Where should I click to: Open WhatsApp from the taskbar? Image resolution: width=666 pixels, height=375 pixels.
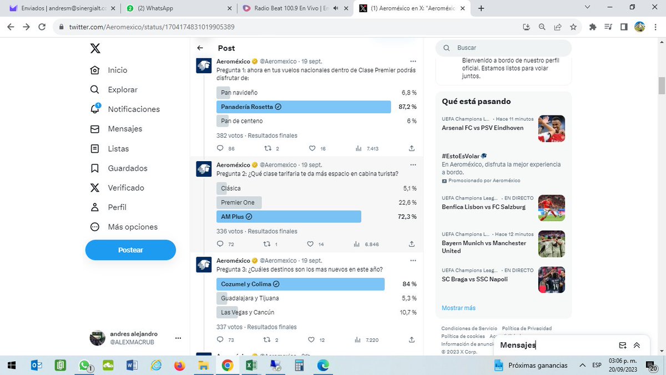[85, 365]
